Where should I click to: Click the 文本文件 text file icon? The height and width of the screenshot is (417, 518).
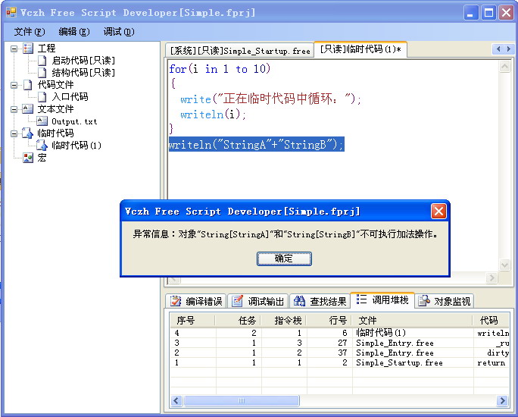[28, 108]
